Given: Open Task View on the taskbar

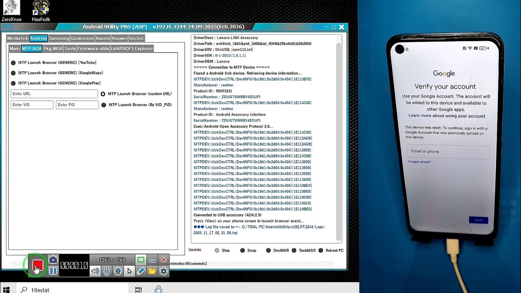Looking at the screenshot, I should [x=138, y=289].
